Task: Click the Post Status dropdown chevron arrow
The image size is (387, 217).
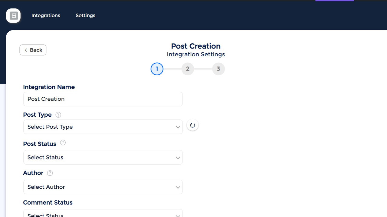Action: click(178, 158)
